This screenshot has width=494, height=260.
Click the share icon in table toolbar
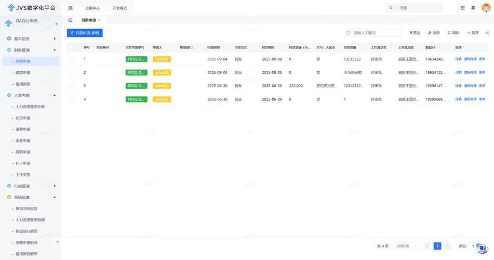[x=487, y=33]
